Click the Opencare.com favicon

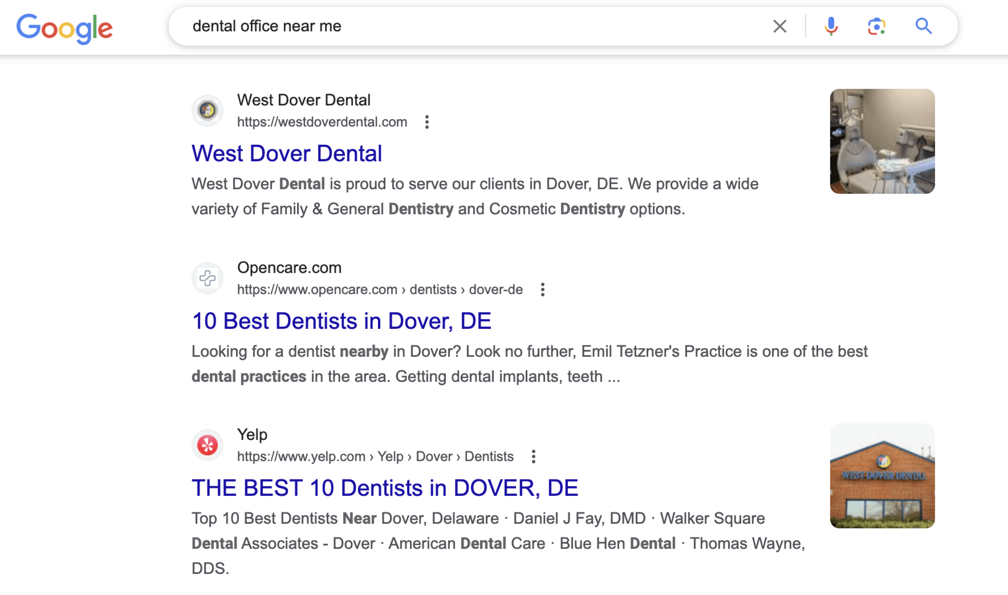click(207, 278)
